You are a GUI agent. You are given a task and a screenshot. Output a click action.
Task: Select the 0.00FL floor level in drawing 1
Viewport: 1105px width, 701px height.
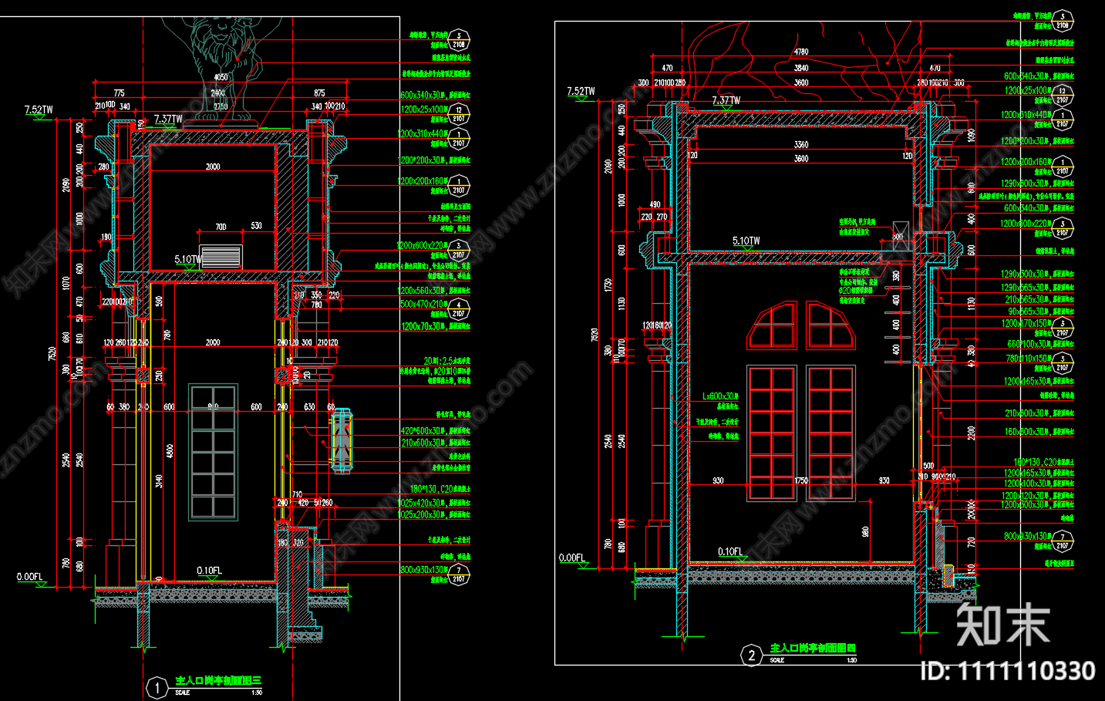(x=30, y=577)
